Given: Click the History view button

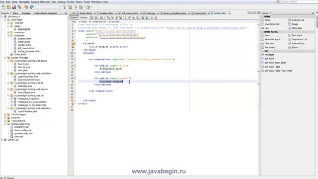Looking at the screenshot, I should coord(83,18).
